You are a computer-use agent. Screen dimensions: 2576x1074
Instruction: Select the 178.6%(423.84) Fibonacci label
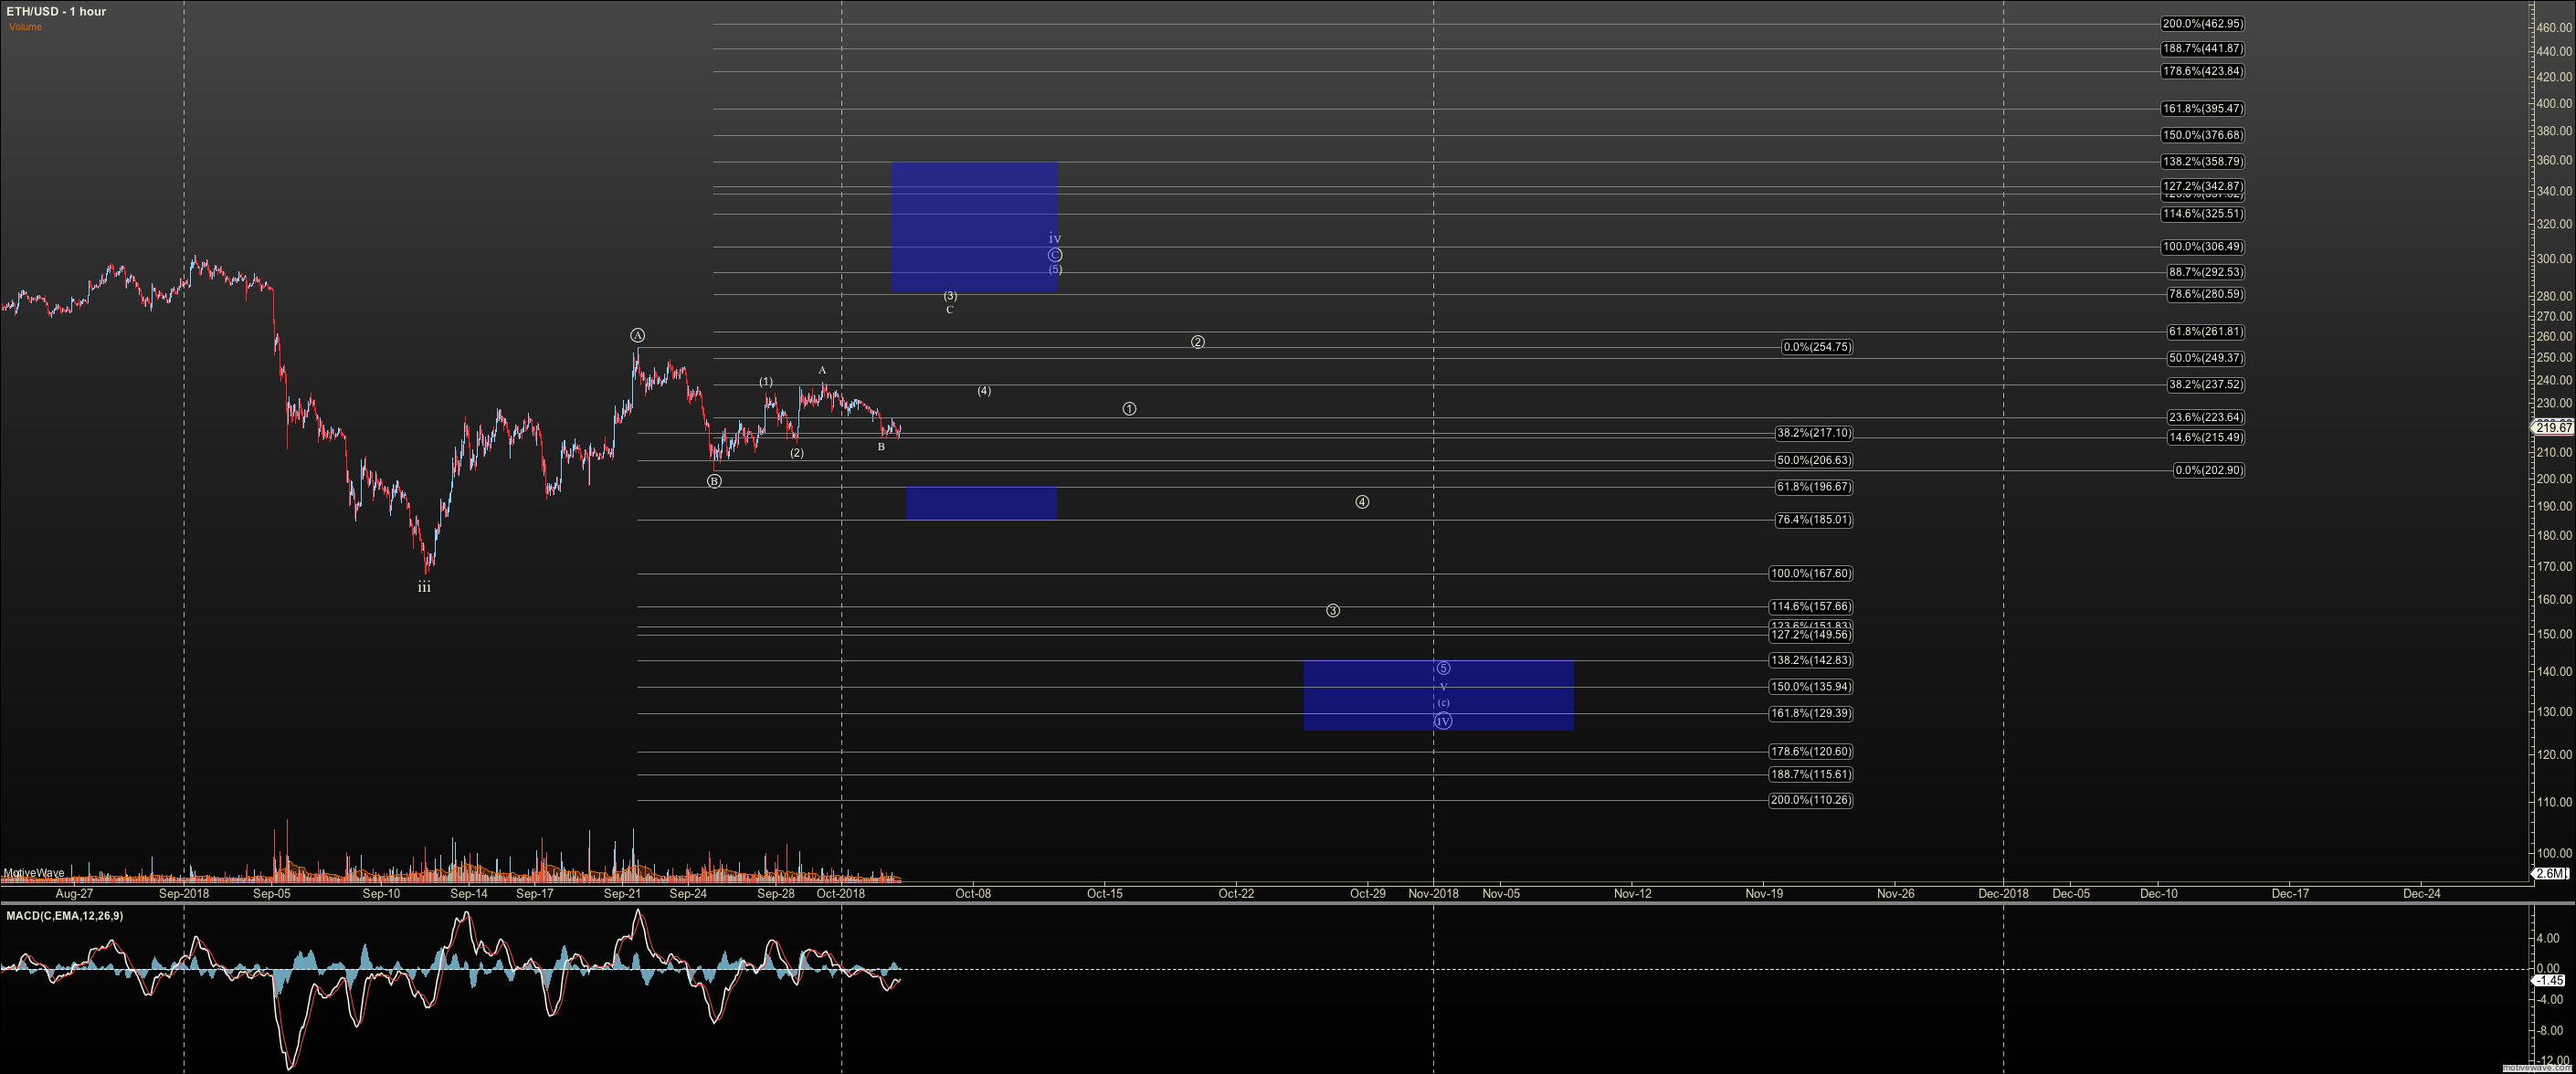pos(2202,72)
